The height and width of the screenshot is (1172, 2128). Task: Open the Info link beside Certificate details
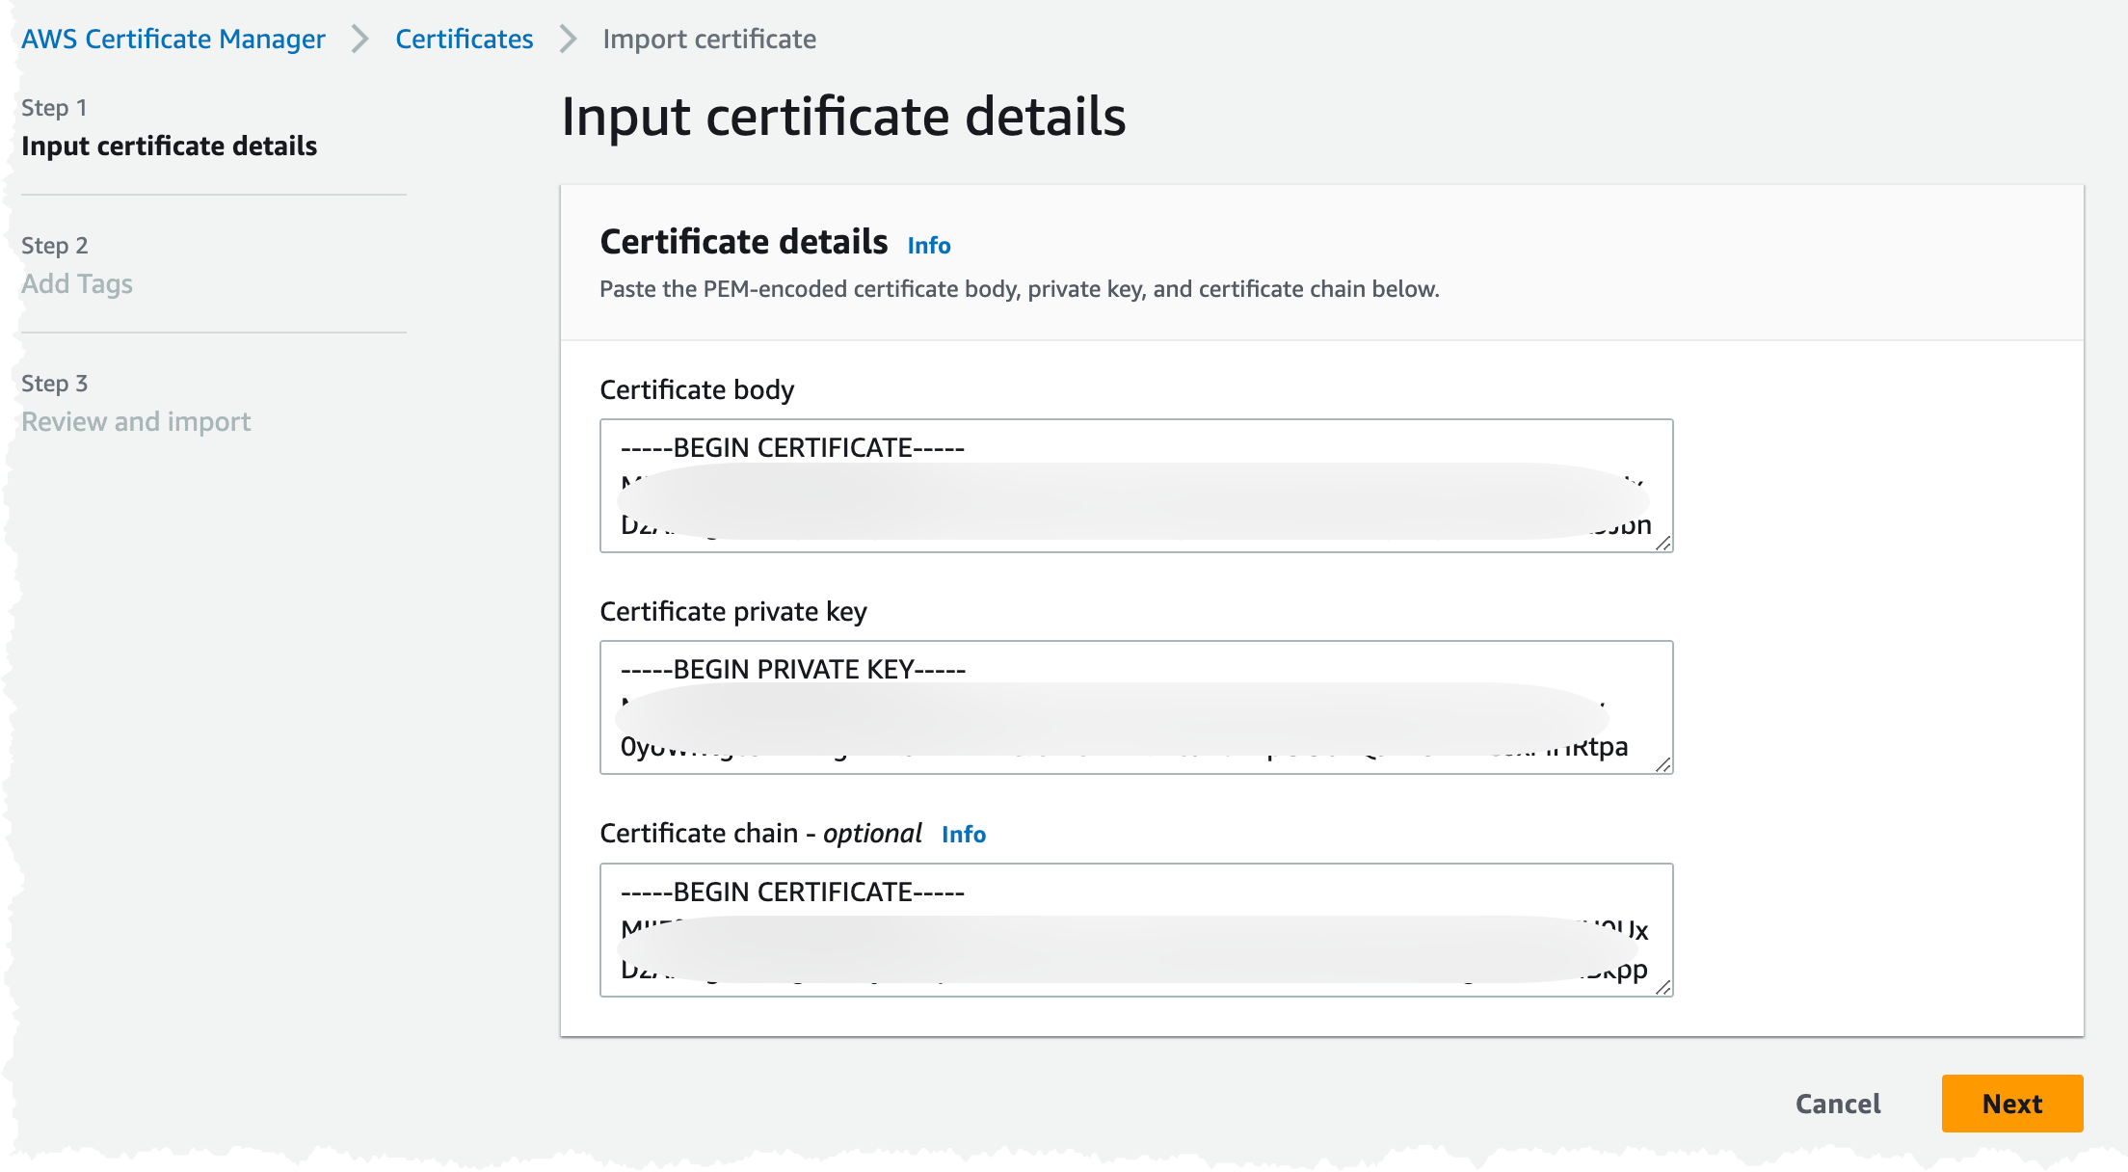click(x=929, y=246)
